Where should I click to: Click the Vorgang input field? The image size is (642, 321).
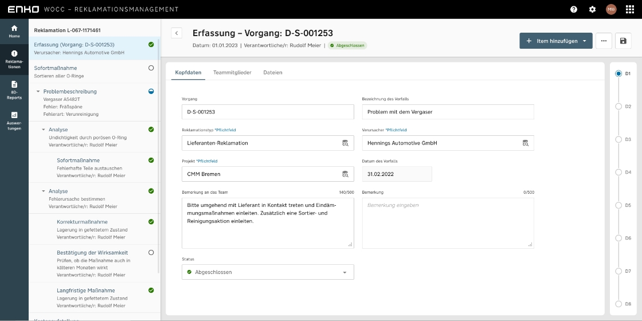pos(268,112)
